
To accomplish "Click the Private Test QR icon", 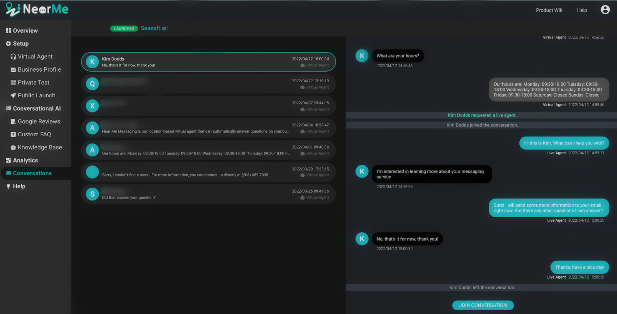I will [13, 83].
